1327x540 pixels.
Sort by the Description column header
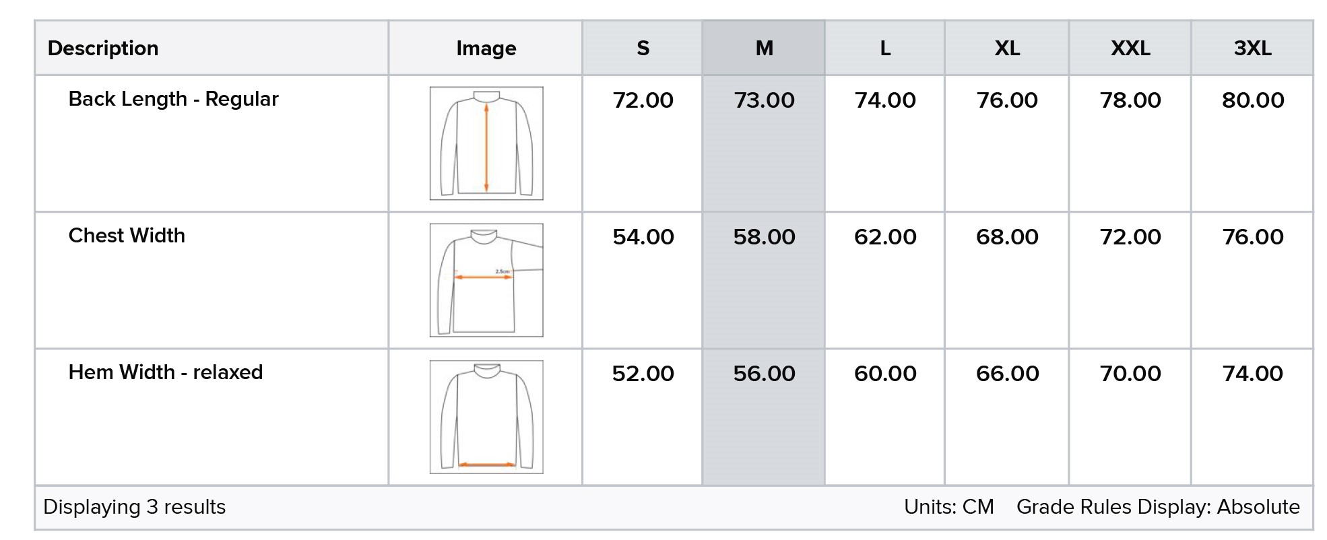(103, 48)
